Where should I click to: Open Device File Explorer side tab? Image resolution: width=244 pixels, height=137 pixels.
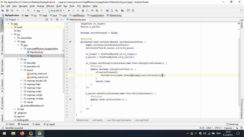[242, 109]
